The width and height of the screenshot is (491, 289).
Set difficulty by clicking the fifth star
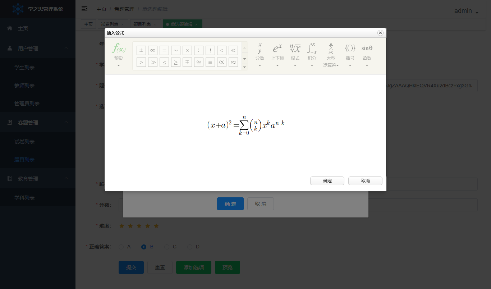pyautogui.click(x=156, y=226)
